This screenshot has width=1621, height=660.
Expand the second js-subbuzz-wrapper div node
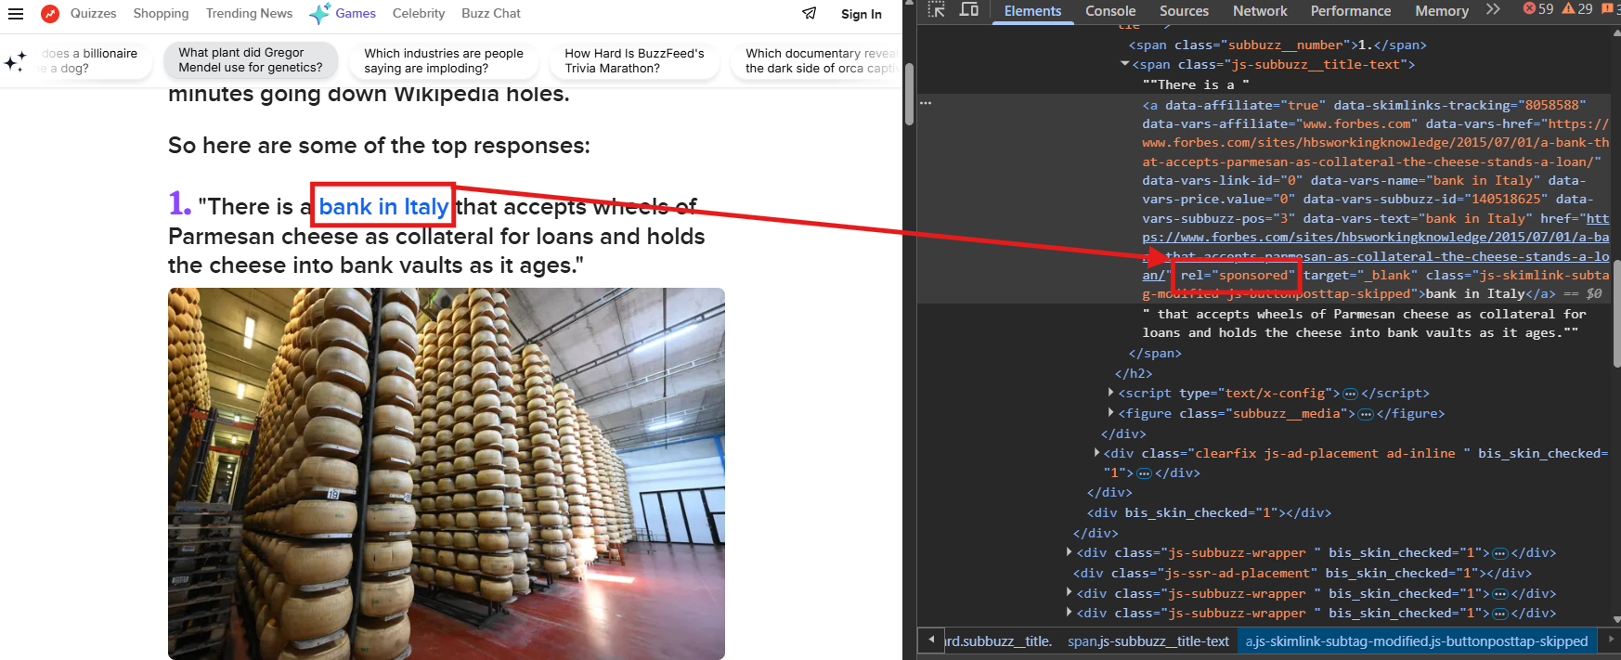pos(1070,593)
